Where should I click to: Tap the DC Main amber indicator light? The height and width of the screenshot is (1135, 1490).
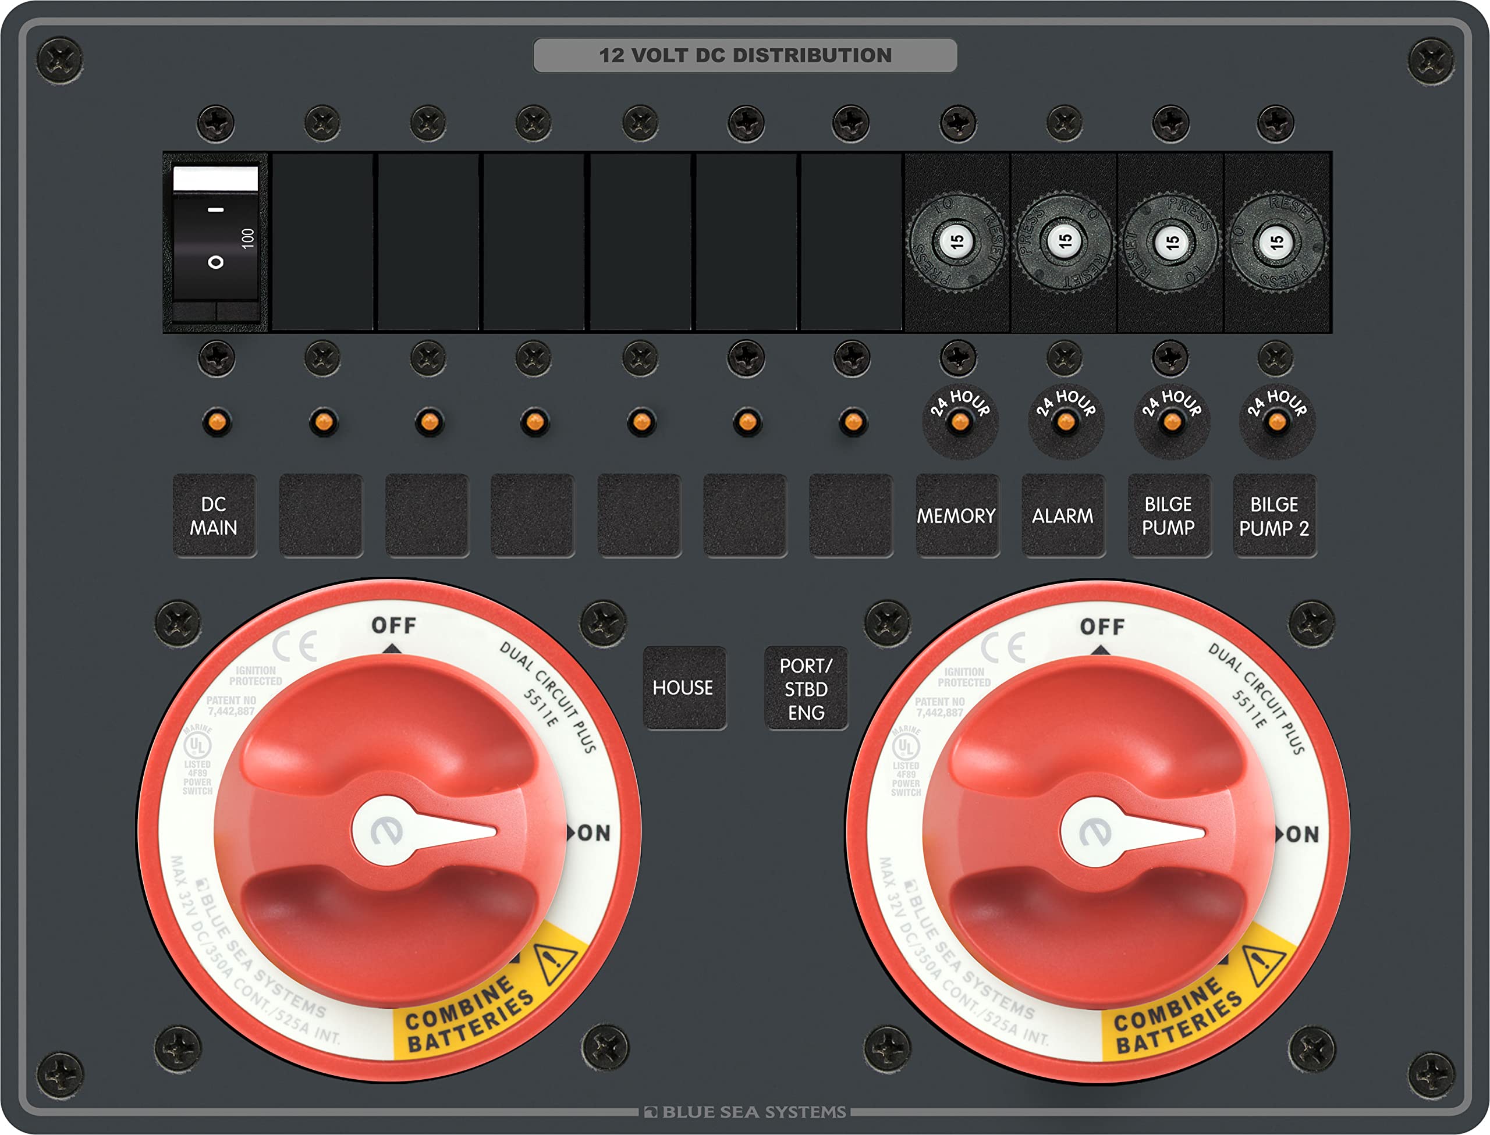coord(217,422)
